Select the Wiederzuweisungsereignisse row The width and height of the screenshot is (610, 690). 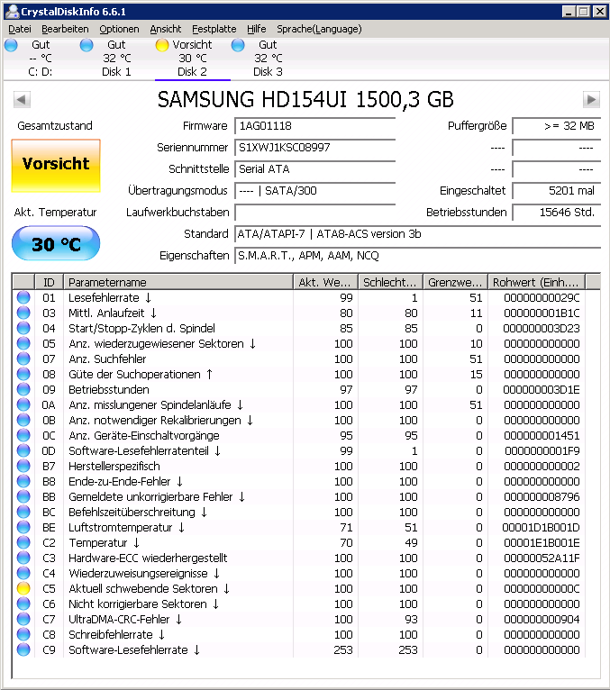click(x=299, y=574)
